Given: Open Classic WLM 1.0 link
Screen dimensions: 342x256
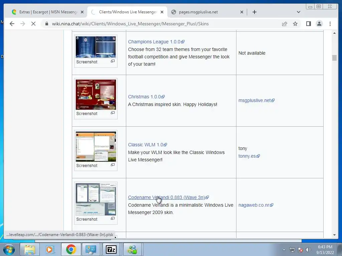Looking at the screenshot, I should tap(147, 145).
